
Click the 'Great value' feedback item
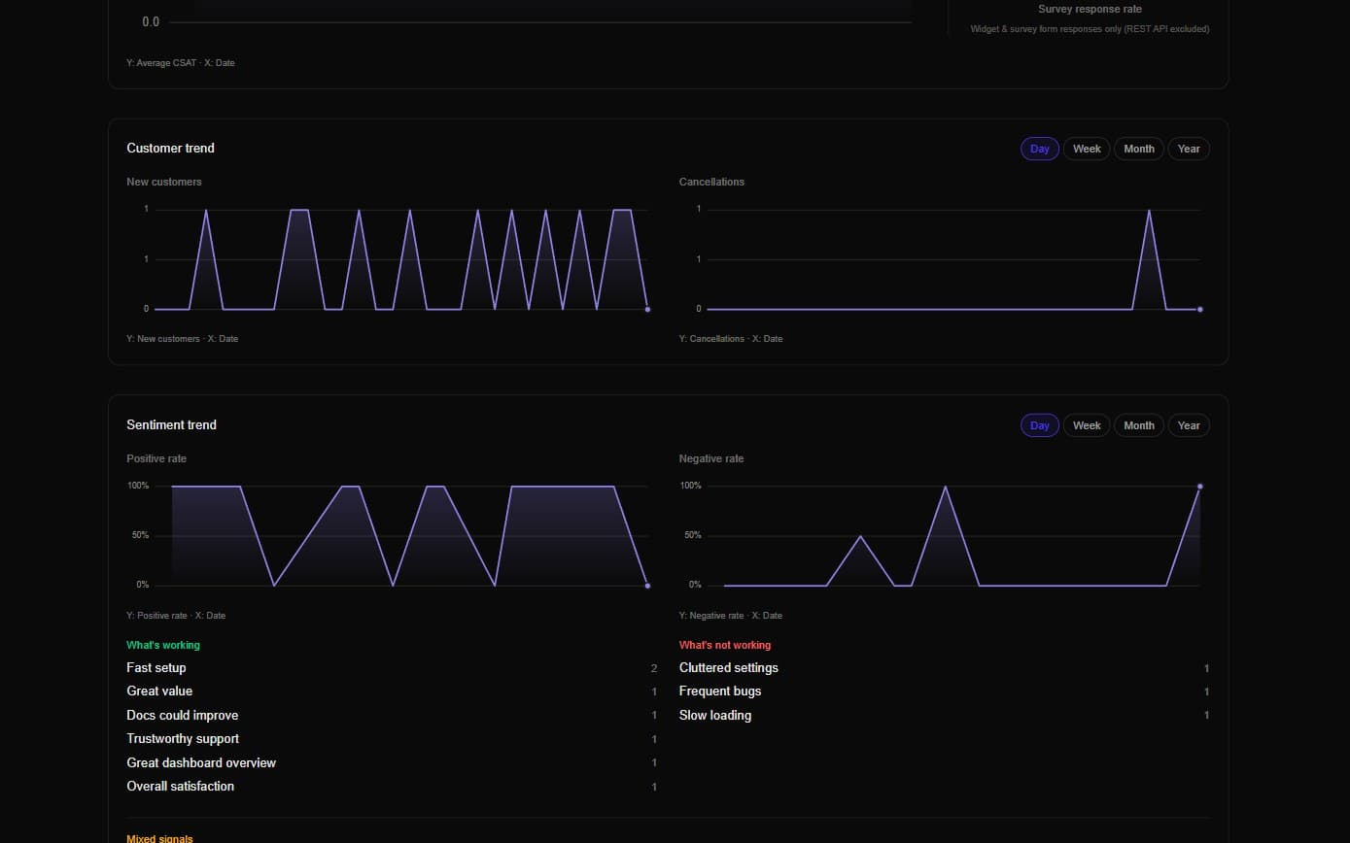click(x=392, y=691)
